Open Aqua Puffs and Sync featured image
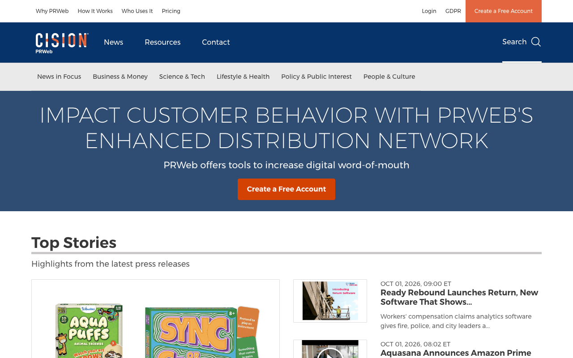This screenshot has width=573, height=358. coord(155,319)
